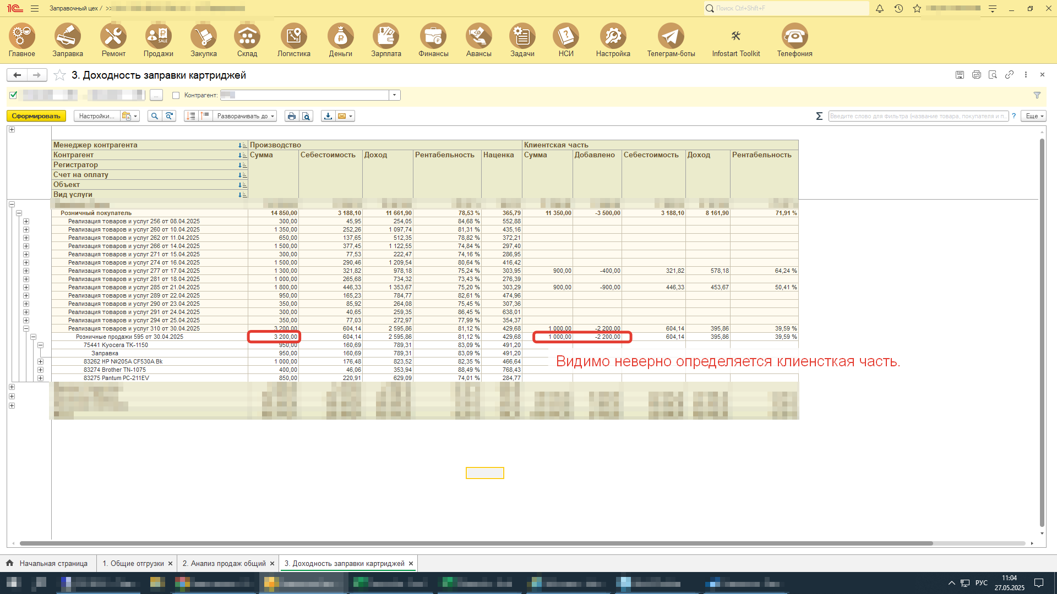1057x594 pixels.
Task: Switch to 2. Анализ продаж общий tab
Action: pyautogui.click(x=224, y=563)
